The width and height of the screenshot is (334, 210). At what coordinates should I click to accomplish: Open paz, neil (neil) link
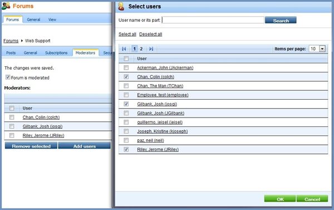(x=151, y=140)
